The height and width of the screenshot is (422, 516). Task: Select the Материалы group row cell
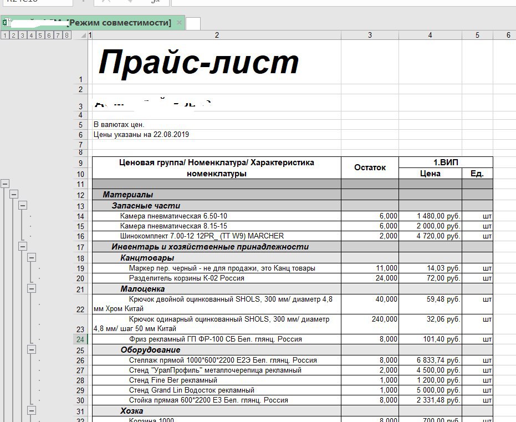217,195
